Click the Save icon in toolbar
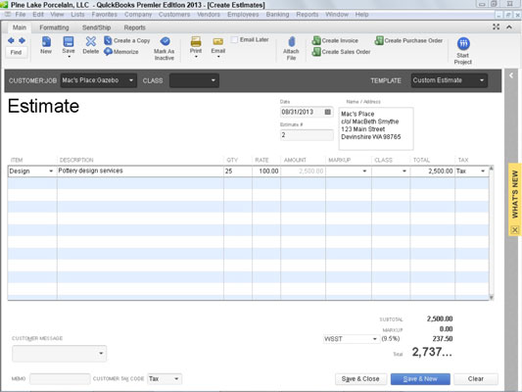Image resolution: width=522 pixels, height=392 pixels. point(69,41)
